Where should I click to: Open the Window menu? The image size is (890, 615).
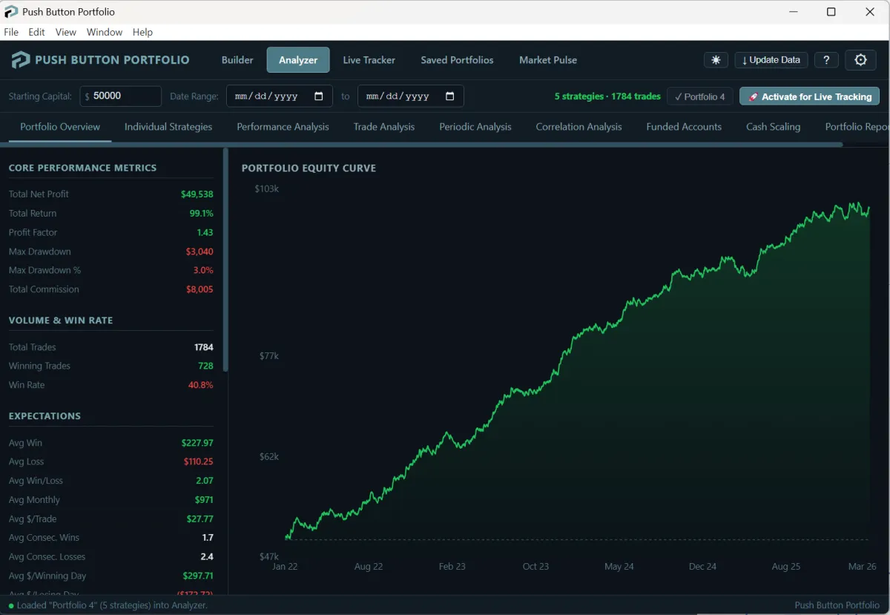click(105, 32)
